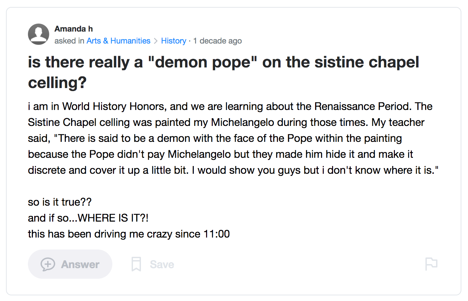Click the breadcrumb chevron between categories
This screenshot has height=301, width=468.
tap(156, 41)
